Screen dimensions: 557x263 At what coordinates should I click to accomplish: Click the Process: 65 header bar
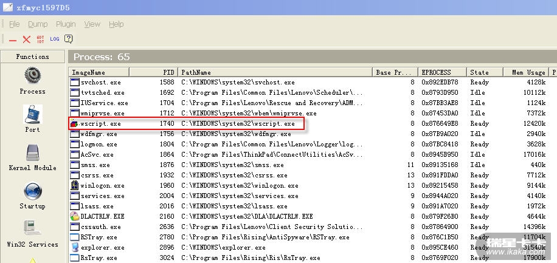click(x=313, y=56)
